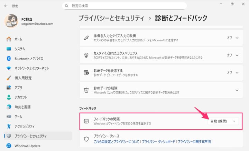249x151 pixels.
Task: Expand 診断データの削除 chevron
Action: (237, 90)
